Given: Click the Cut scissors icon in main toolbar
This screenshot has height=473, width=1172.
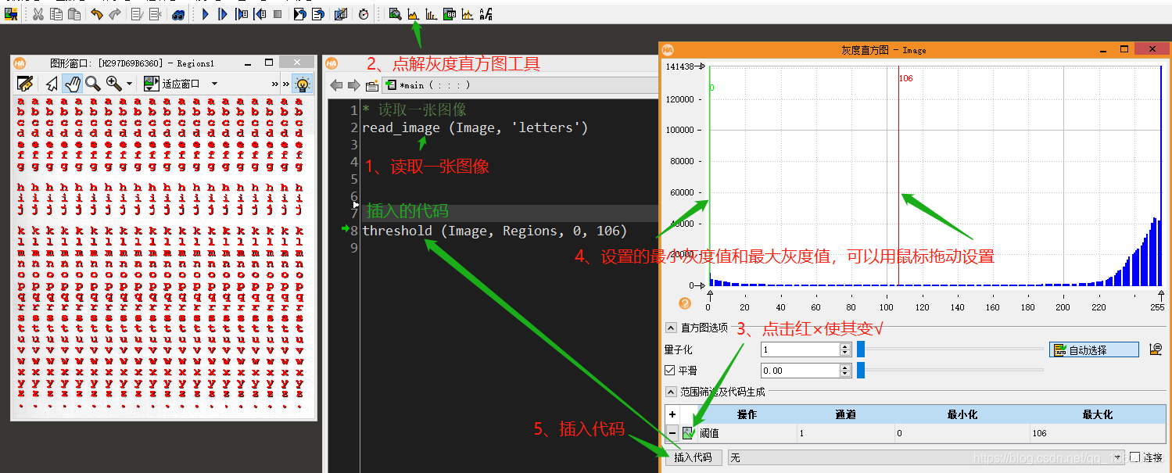Looking at the screenshot, I should tap(38, 14).
